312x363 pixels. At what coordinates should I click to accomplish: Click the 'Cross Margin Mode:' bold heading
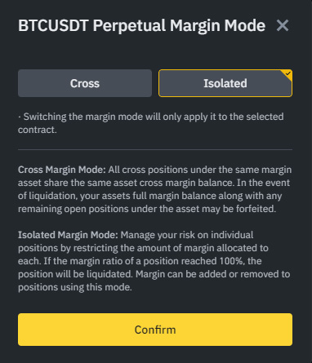[x=62, y=170]
